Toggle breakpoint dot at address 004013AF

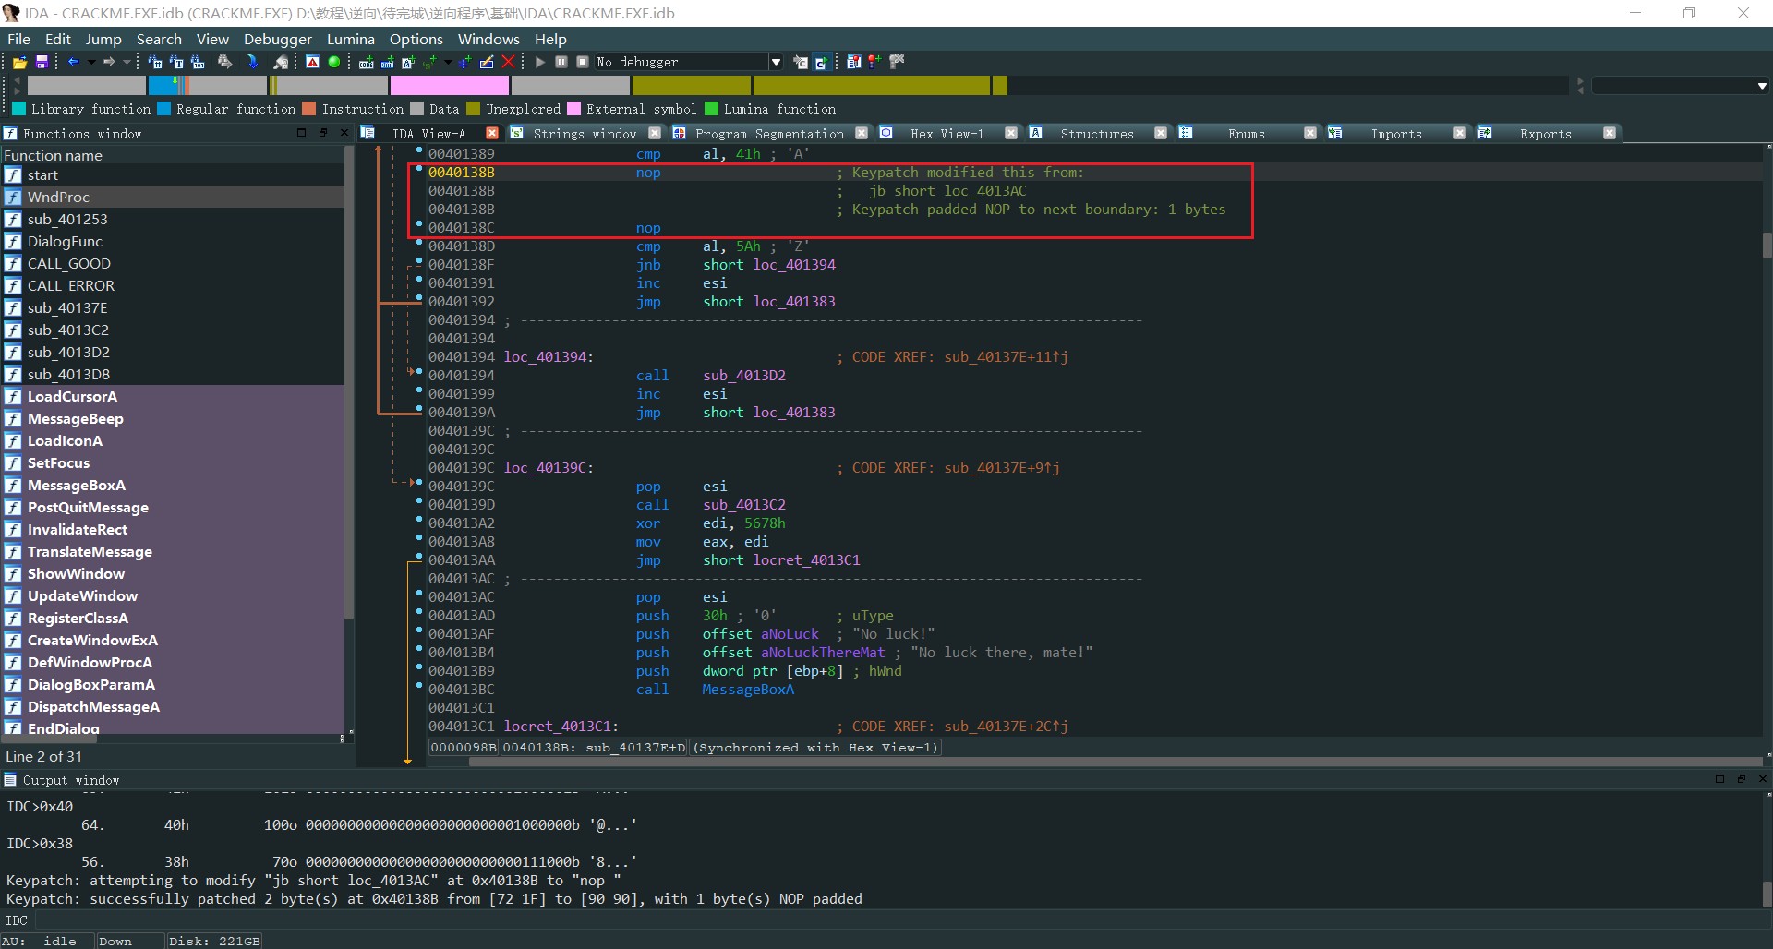(419, 631)
